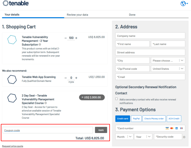This screenshot has width=191, height=148.
Task: Enable secondary renewal contact checkbox
Action: [x=117, y=99]
